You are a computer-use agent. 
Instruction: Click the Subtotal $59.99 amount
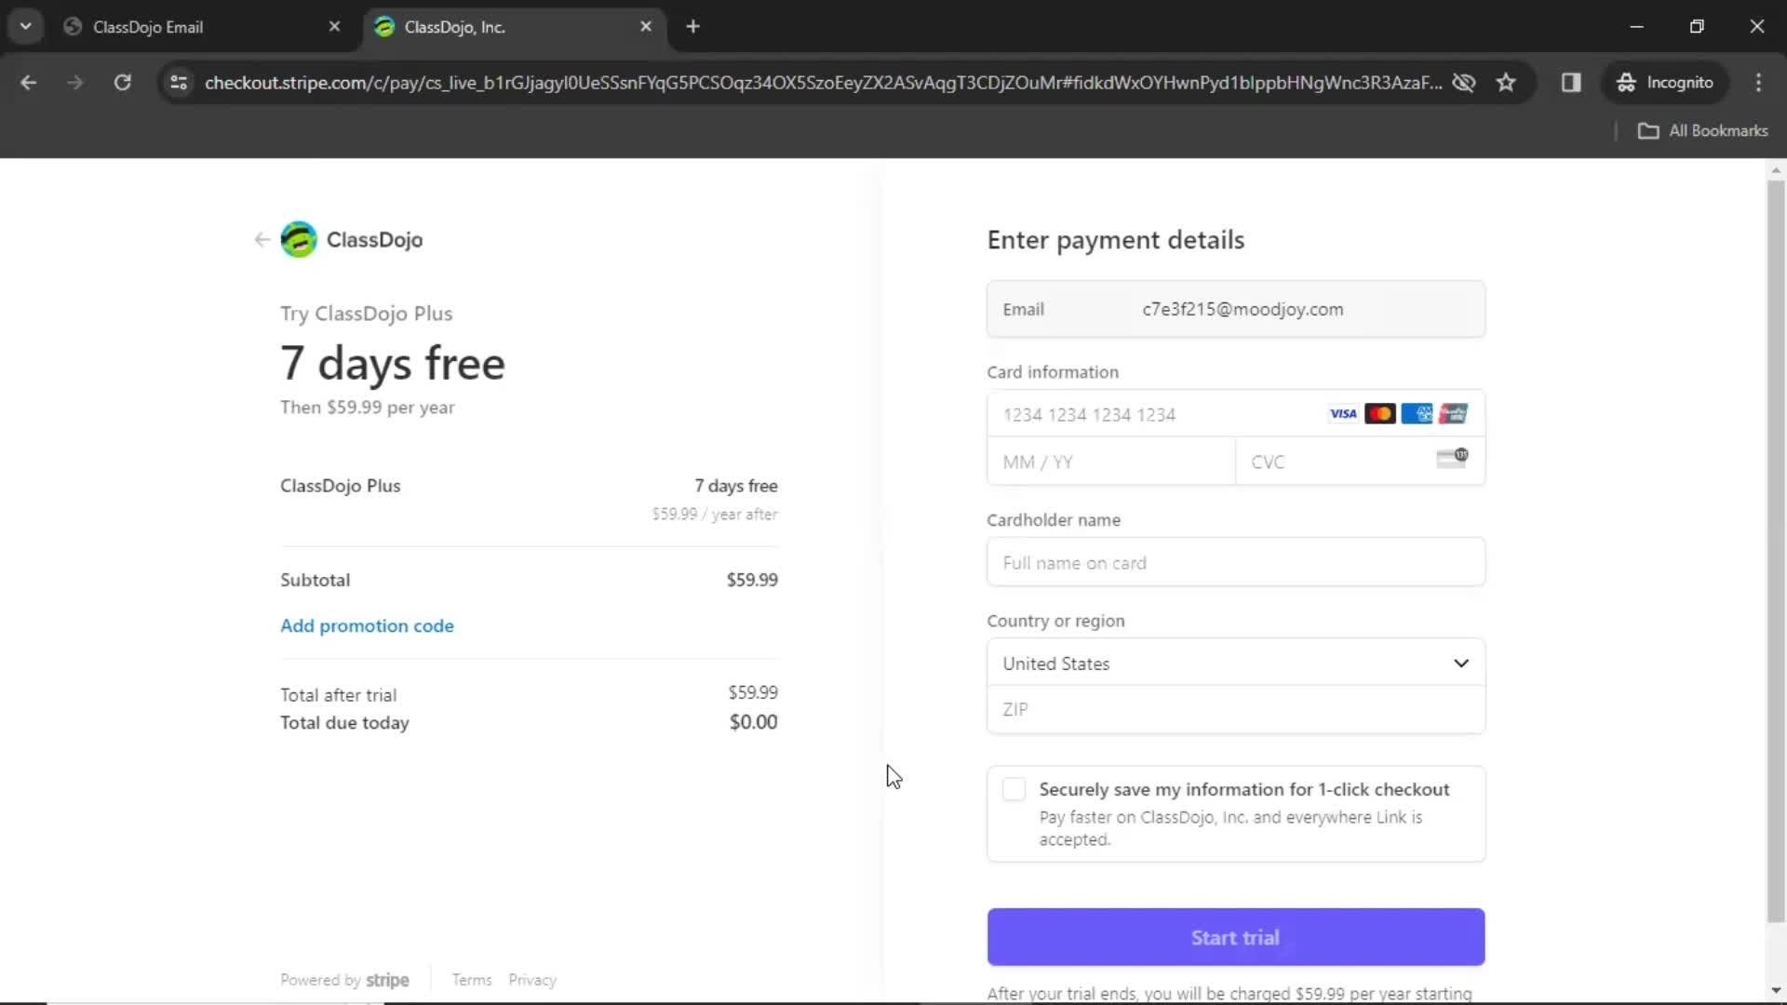pyautogui.click(x=752, y=580)
